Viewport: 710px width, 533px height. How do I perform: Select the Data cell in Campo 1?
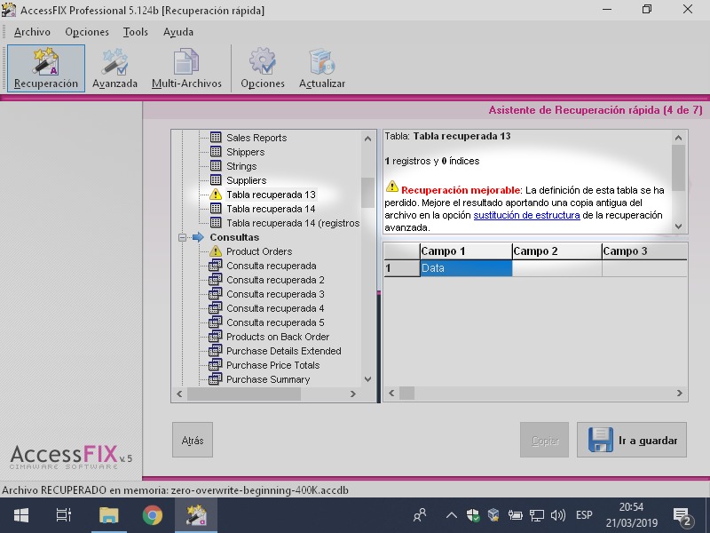[x=465, y=267]
